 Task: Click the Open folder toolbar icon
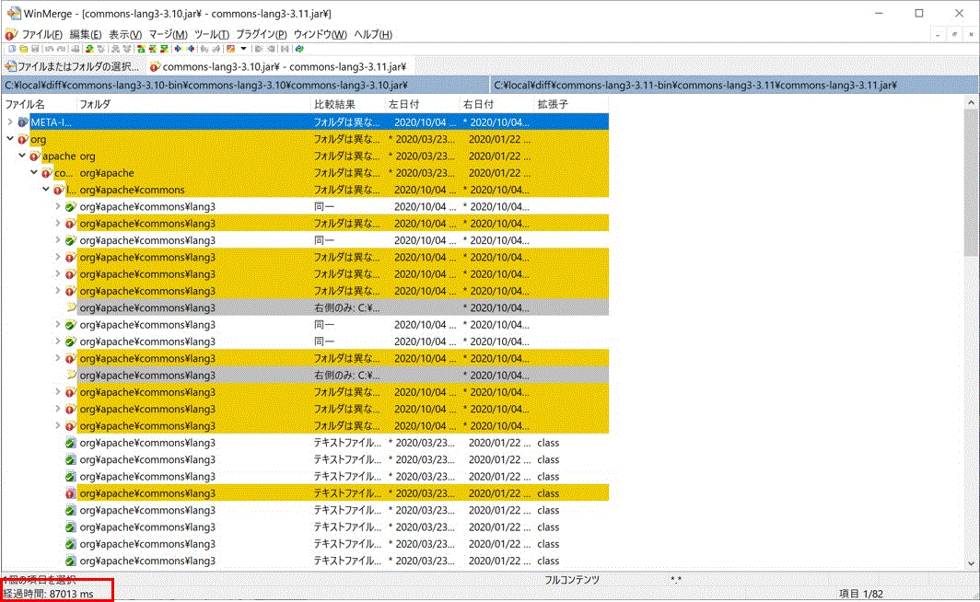tap(23, 49)
